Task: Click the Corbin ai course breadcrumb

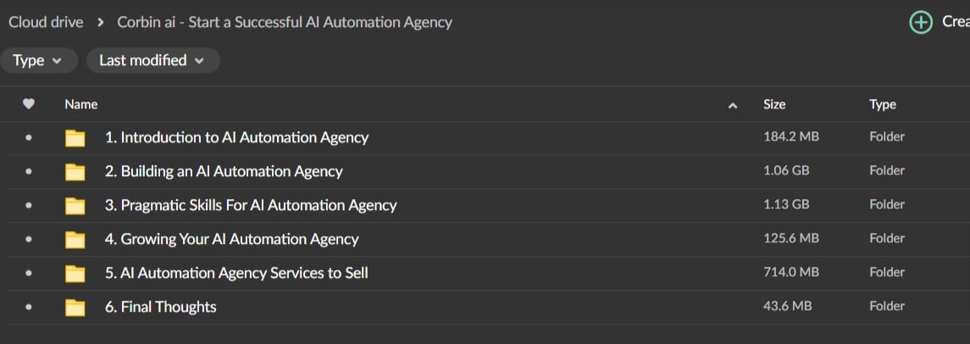Action: [x=285, y=22]
